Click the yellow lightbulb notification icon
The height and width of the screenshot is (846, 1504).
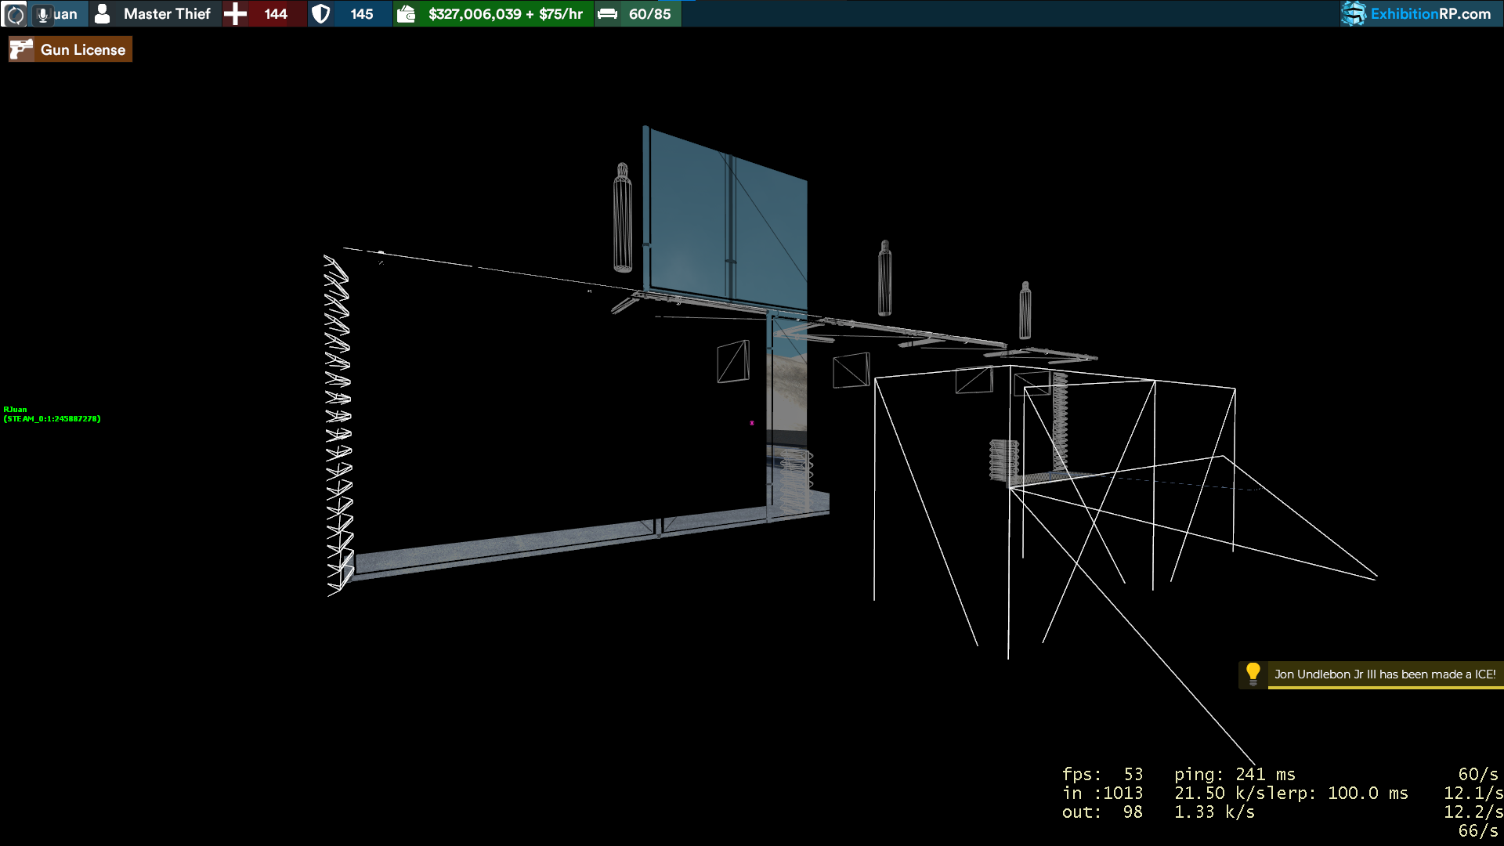tap(1253, 674)
